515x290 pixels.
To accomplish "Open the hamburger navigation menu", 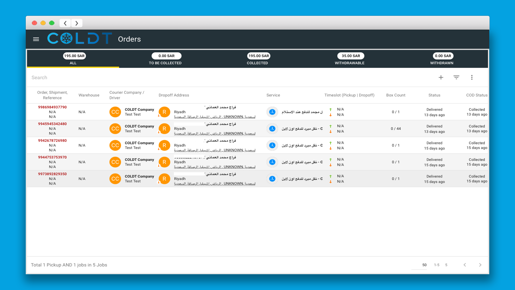I will coord(36,39).
